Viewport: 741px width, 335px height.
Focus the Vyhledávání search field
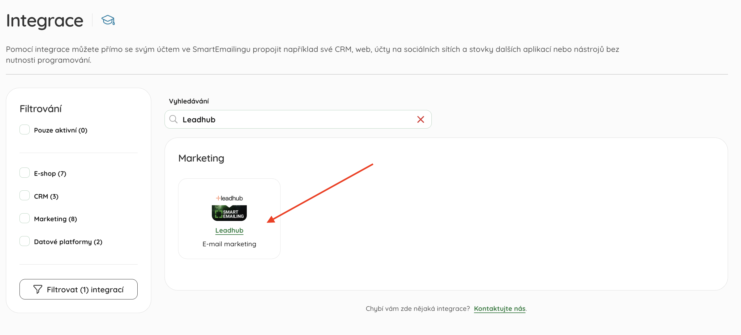(x=298, y=119)
